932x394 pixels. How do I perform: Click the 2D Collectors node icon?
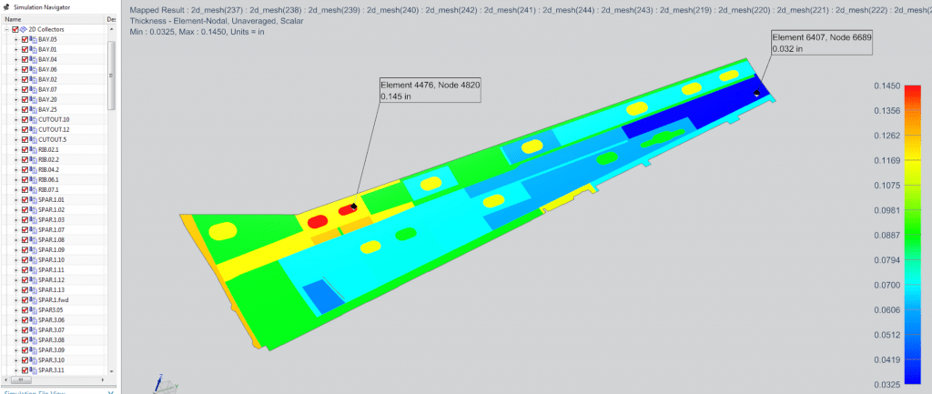point(25,29)
